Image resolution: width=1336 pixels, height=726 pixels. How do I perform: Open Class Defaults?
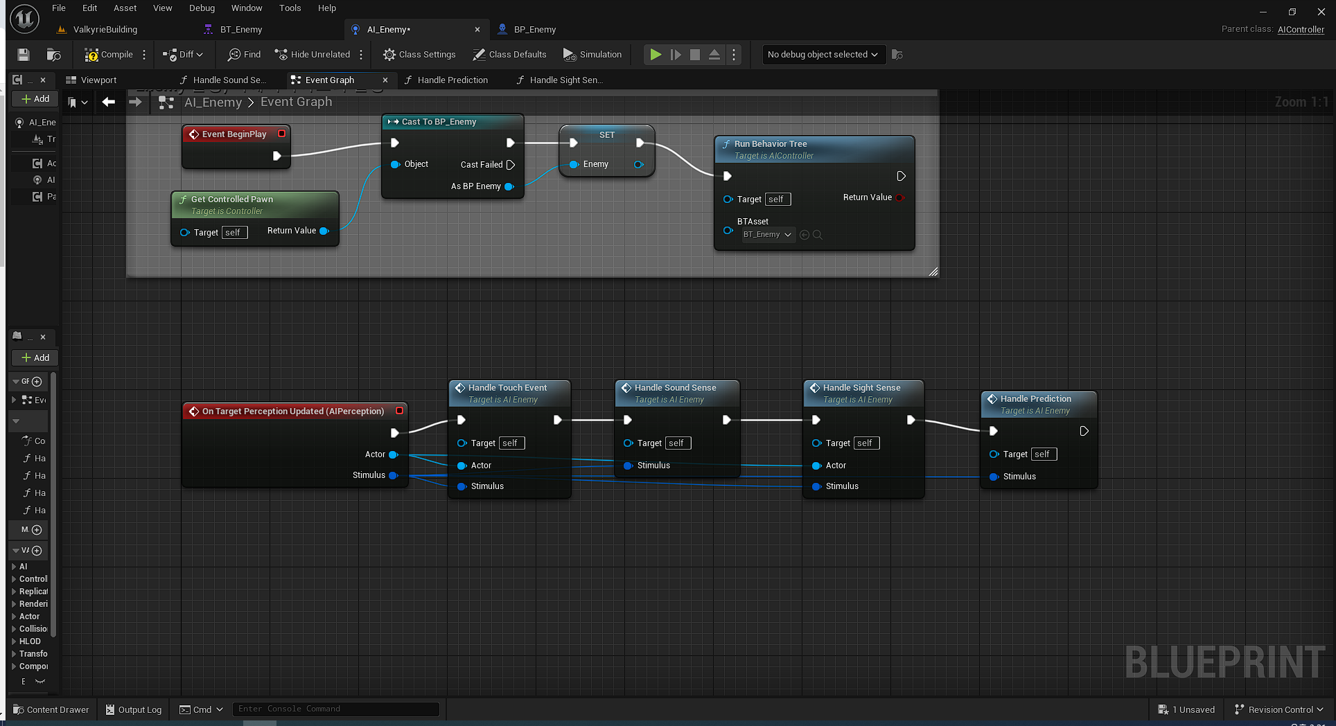click(509, 55)
